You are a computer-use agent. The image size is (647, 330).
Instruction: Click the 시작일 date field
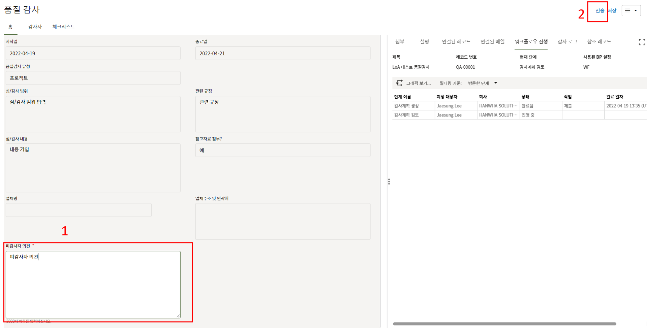point(93,54)
